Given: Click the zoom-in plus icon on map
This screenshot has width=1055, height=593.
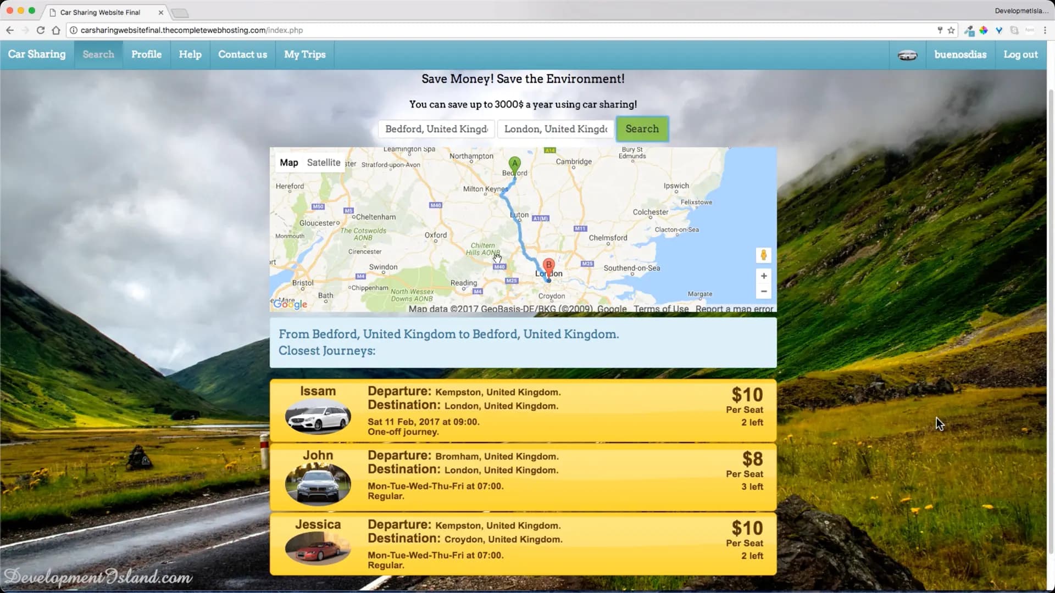Looking at the screenshot, I should (764, 276).
